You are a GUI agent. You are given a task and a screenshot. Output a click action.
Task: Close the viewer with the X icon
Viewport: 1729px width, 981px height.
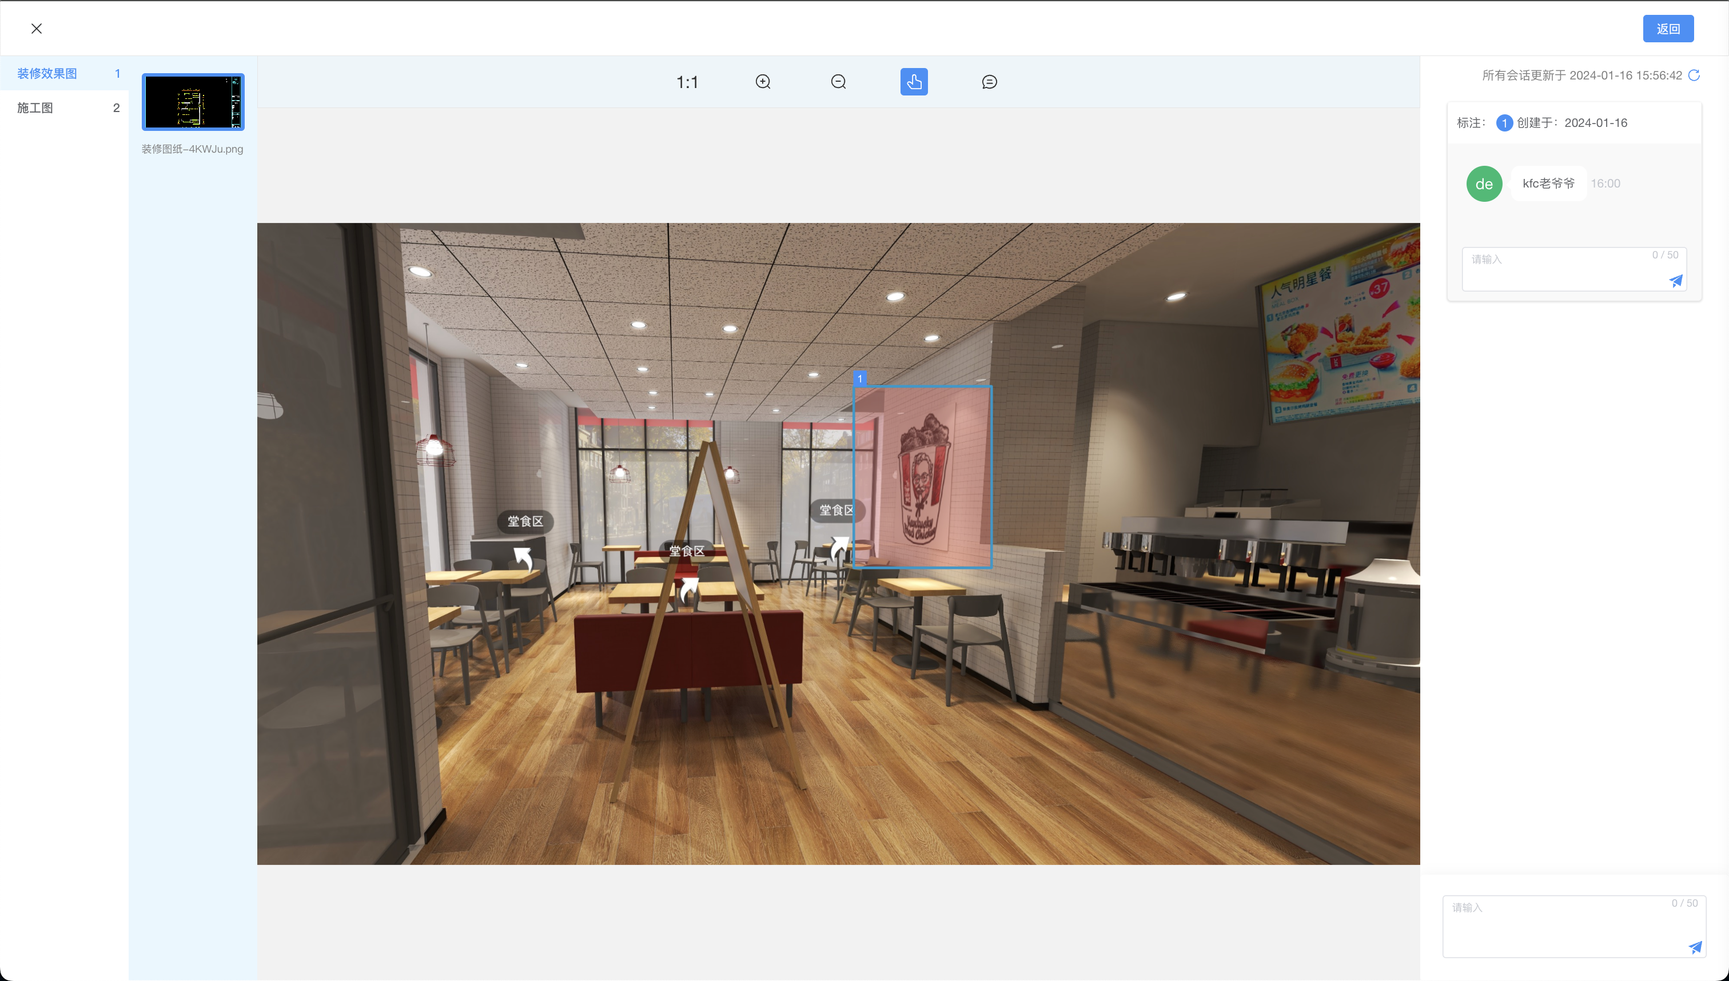point(37,29)
